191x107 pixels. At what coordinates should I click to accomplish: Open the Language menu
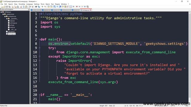click(x=29, y=4)
